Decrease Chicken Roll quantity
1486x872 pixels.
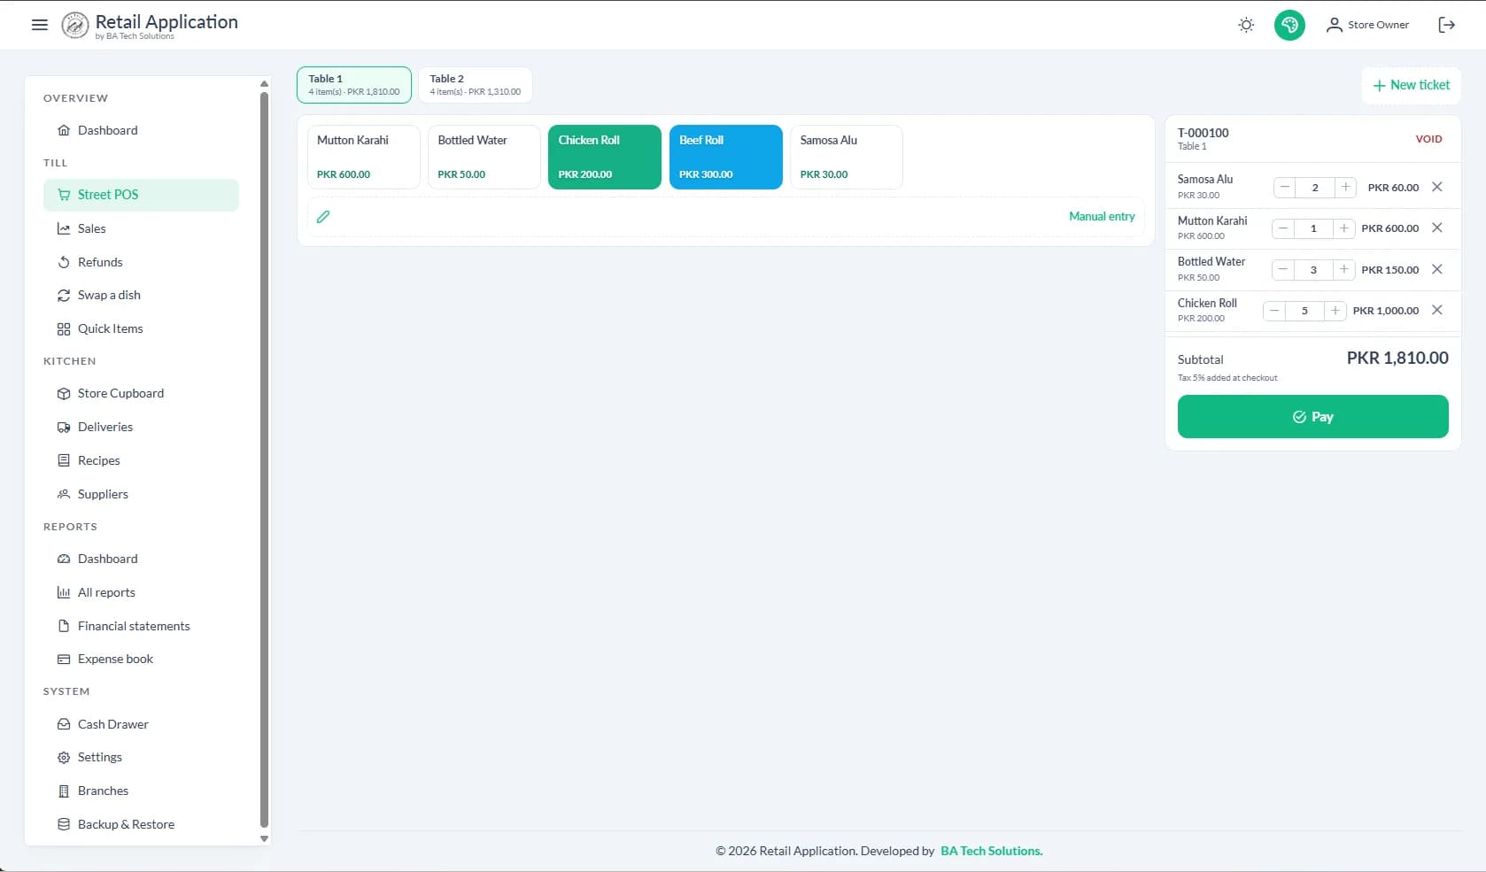tap(1273, 311)
